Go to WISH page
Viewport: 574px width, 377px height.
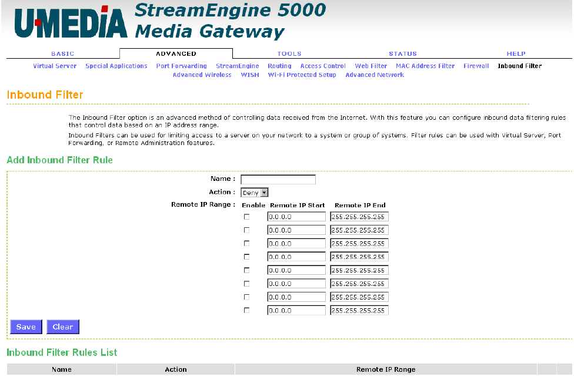tap(250, 75)
